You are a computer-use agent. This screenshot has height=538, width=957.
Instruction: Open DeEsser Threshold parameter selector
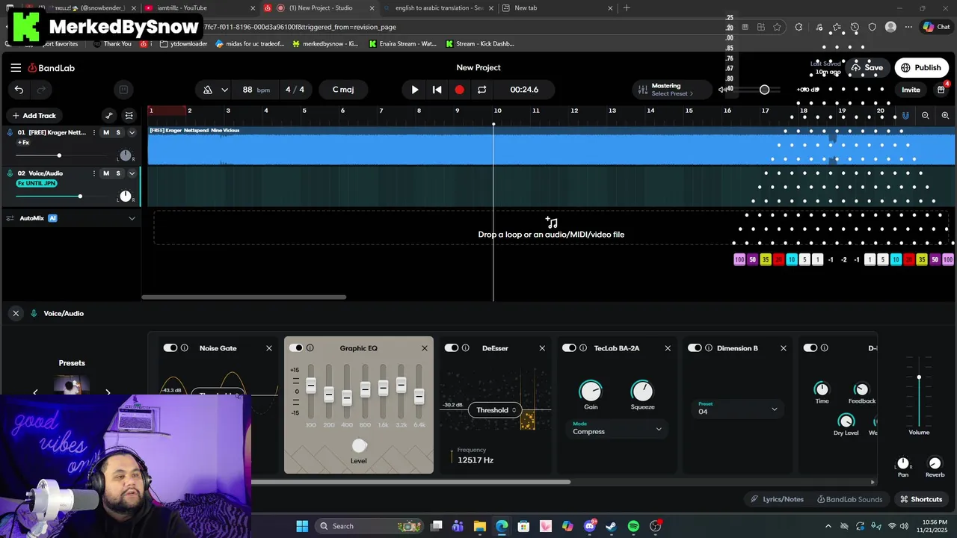pyautogui.click(x=495, y=409)
